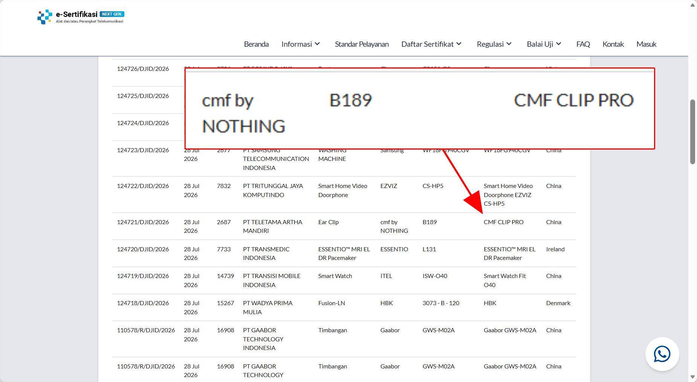Open the FAQ menu link
Image resolution: width=697 pixels, height=382 pixels.
(x=583, y=44)
